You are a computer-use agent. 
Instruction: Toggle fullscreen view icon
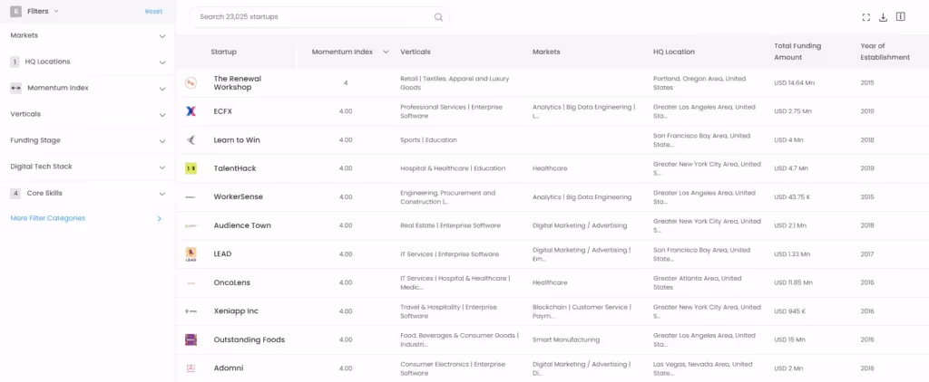point(865,17)
